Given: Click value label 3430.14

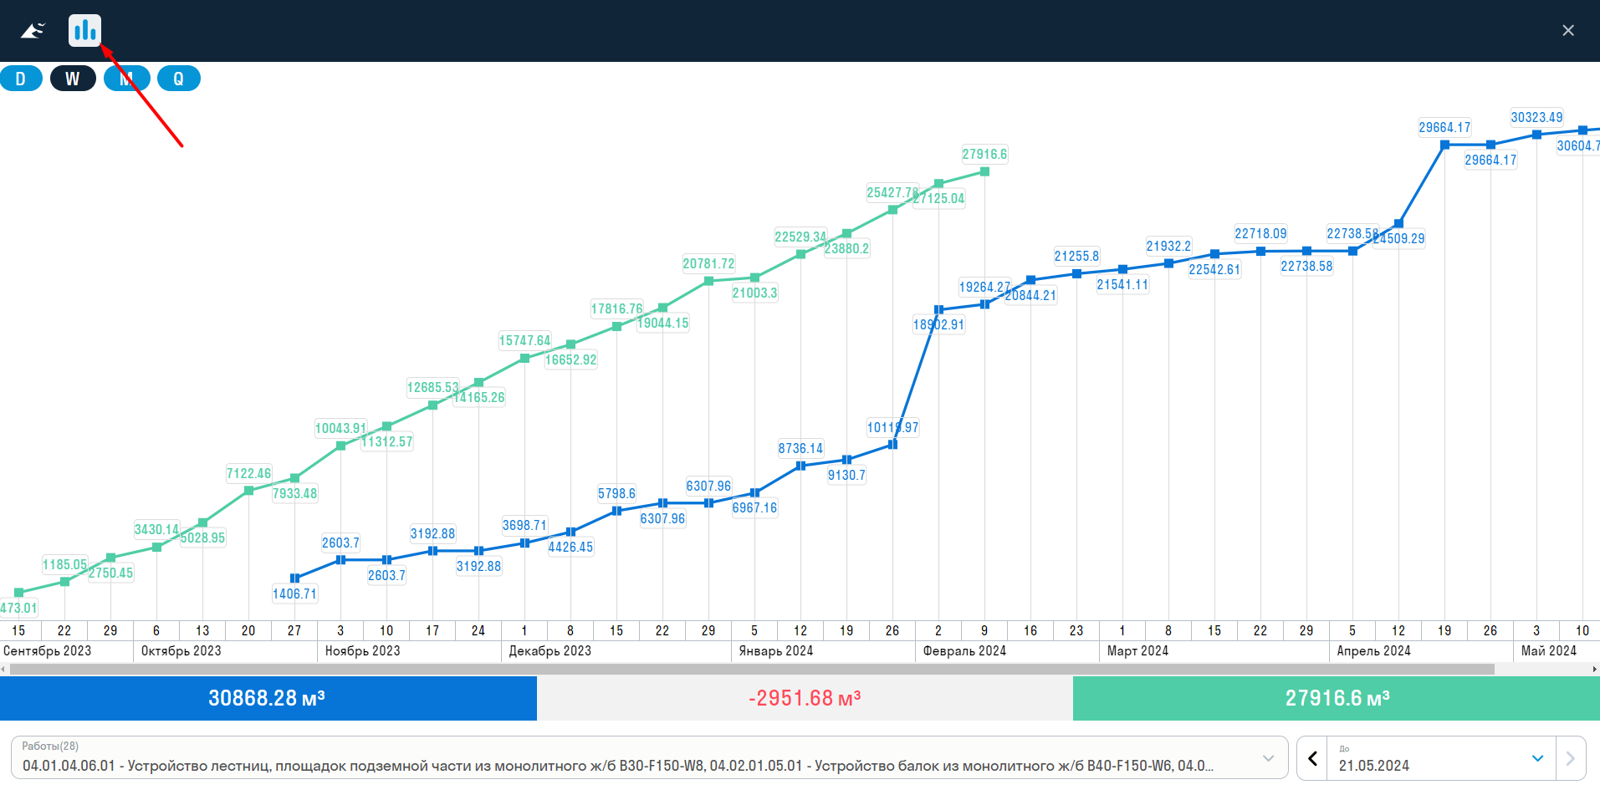Looking at the screenshot, I should pos(156,529).
